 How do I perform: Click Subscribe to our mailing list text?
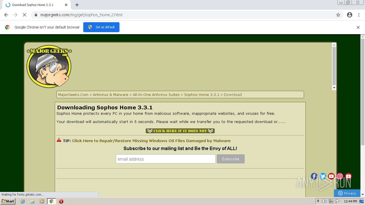point(180,148)
